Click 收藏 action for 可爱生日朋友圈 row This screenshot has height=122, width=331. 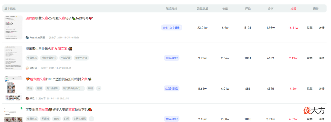pos(310,119)
